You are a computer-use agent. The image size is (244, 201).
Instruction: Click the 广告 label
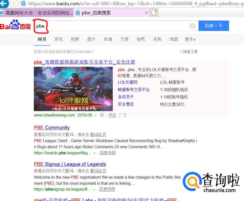tap(123, 115)
